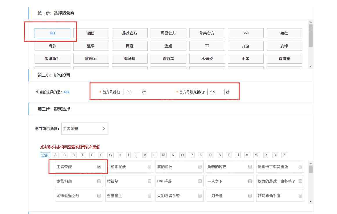Viewport: 337px width, 214px height.
Task: Check the 一起来捉妖 checkbox
Action: pyautogui.click(x=149, y=167)
